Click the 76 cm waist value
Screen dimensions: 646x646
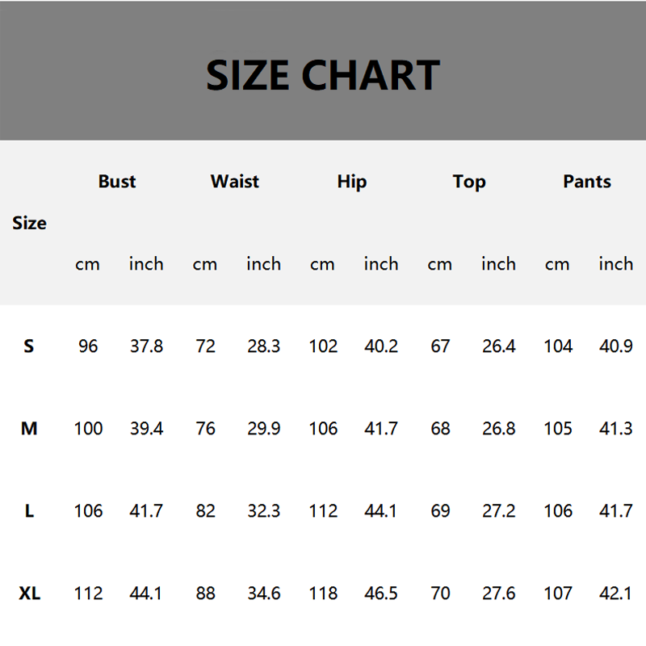(205, 429)
